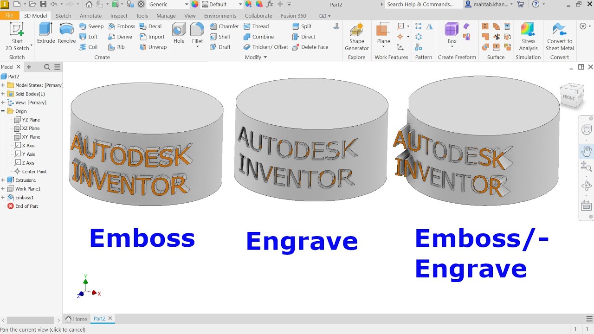Image resolution: width=594 pixels, height=334 pixels.
Task: Click the Home document tab
Action: click(76, 319)
